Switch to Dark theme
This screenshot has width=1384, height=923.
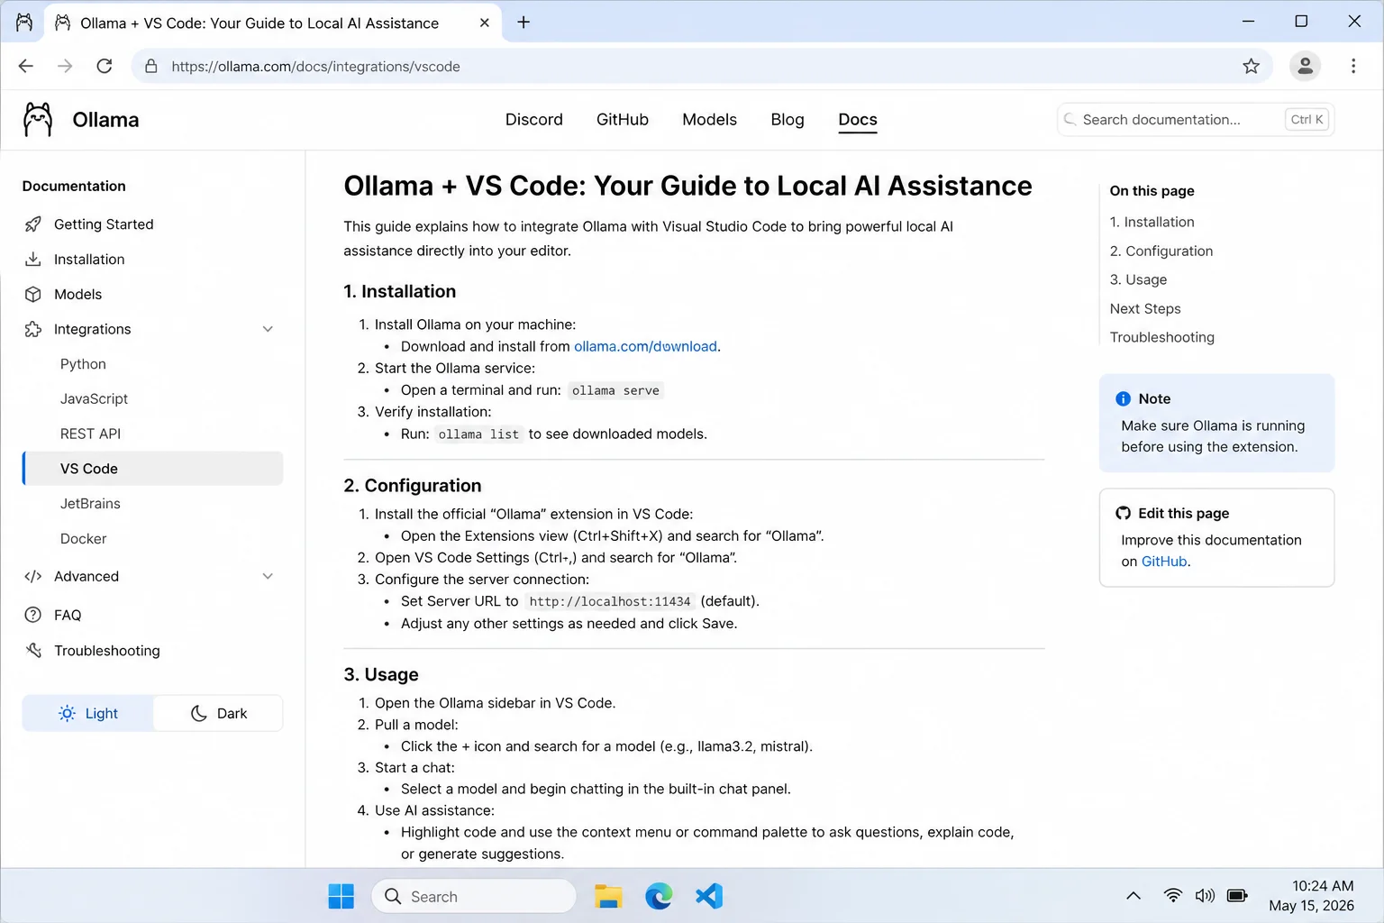[x=218, y=713]
